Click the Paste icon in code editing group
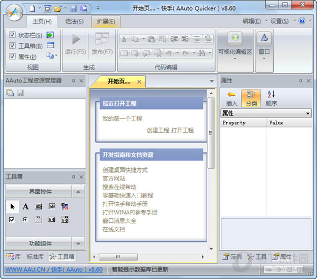This screenshot has width=317, height=279. click(151, 39)
